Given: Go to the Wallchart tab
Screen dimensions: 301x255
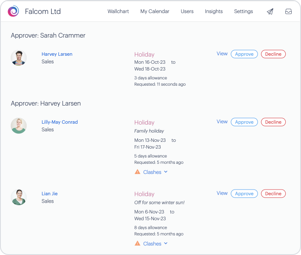Looking at the screenshot, I should click(x=118, y=11).
